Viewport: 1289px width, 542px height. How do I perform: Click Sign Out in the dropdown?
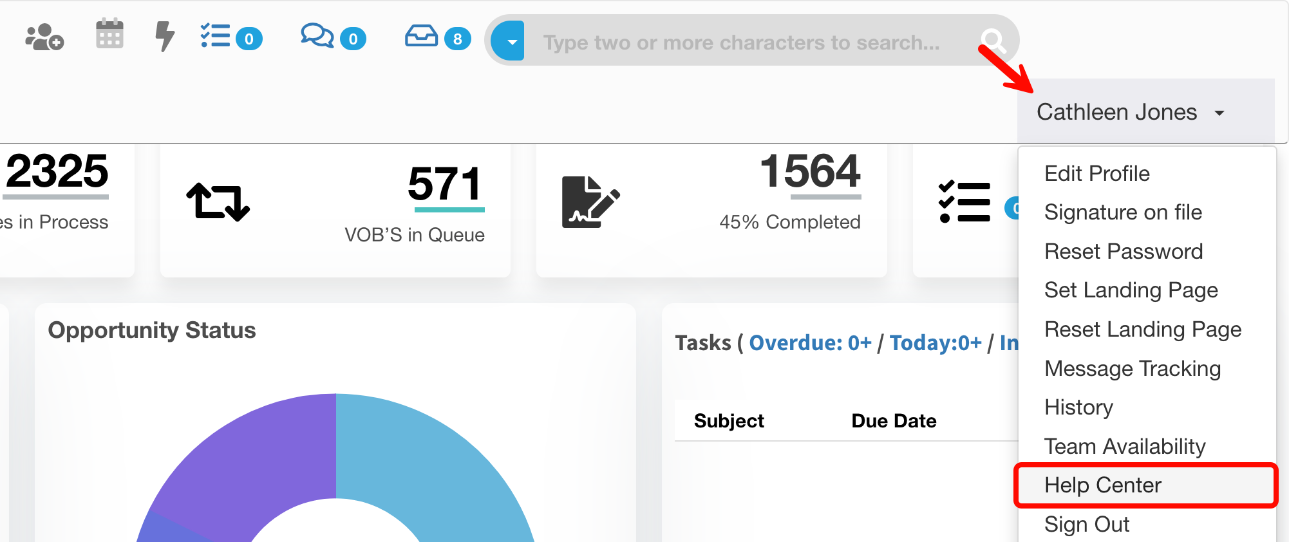point(1086,525)
